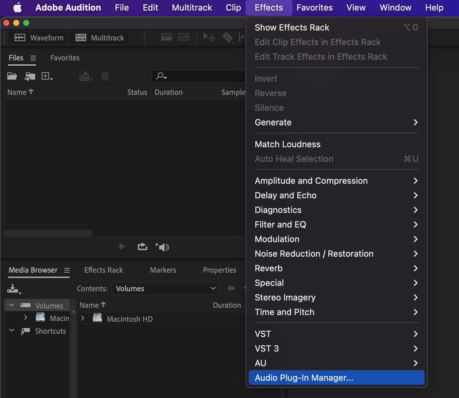Open the Multitrack menu
The width and height of the screenshot is (459, 398).
(192, 8)
